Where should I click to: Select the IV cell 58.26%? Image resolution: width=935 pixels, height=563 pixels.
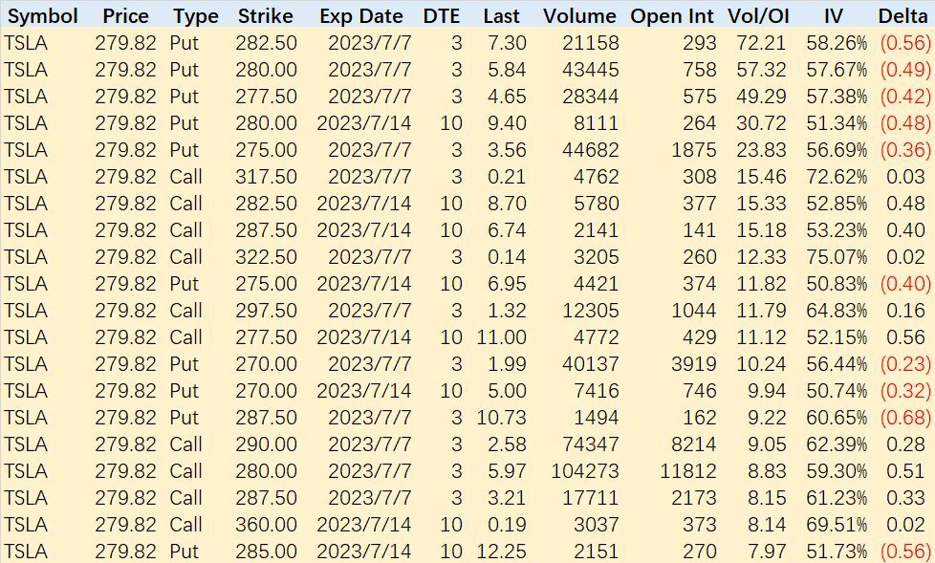pos(837,43)
